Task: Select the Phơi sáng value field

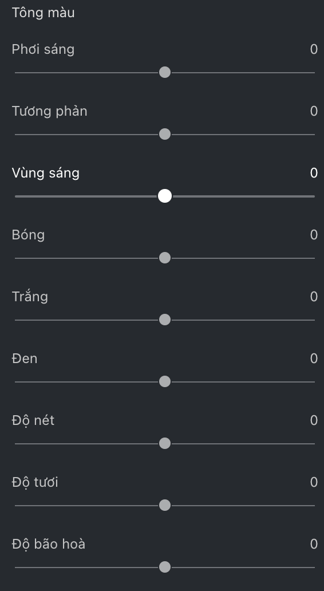Action: pos(314,49)
